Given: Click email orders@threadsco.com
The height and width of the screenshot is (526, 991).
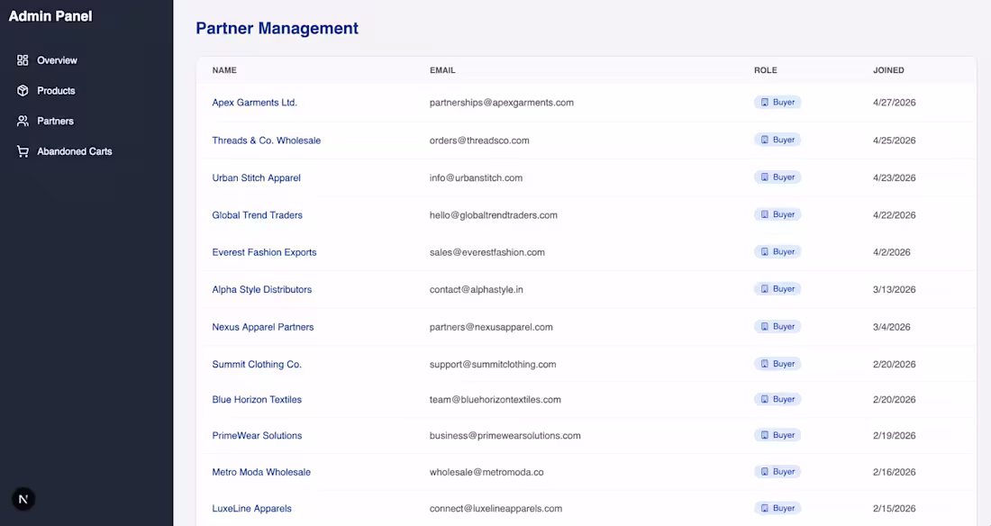Looking at the screenshot, I should point(479,141).
